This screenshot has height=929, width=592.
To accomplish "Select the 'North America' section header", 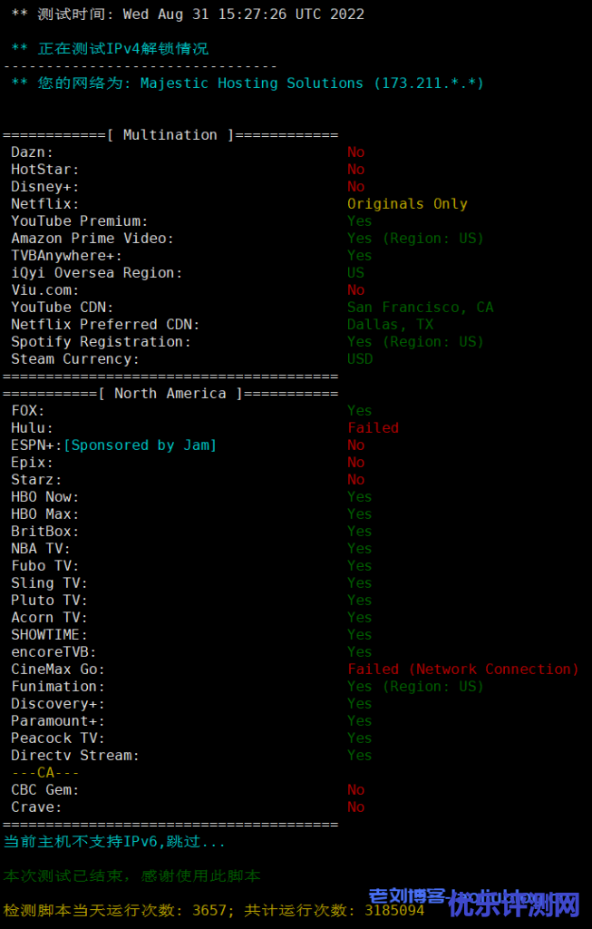I will [x=170, y=394].
